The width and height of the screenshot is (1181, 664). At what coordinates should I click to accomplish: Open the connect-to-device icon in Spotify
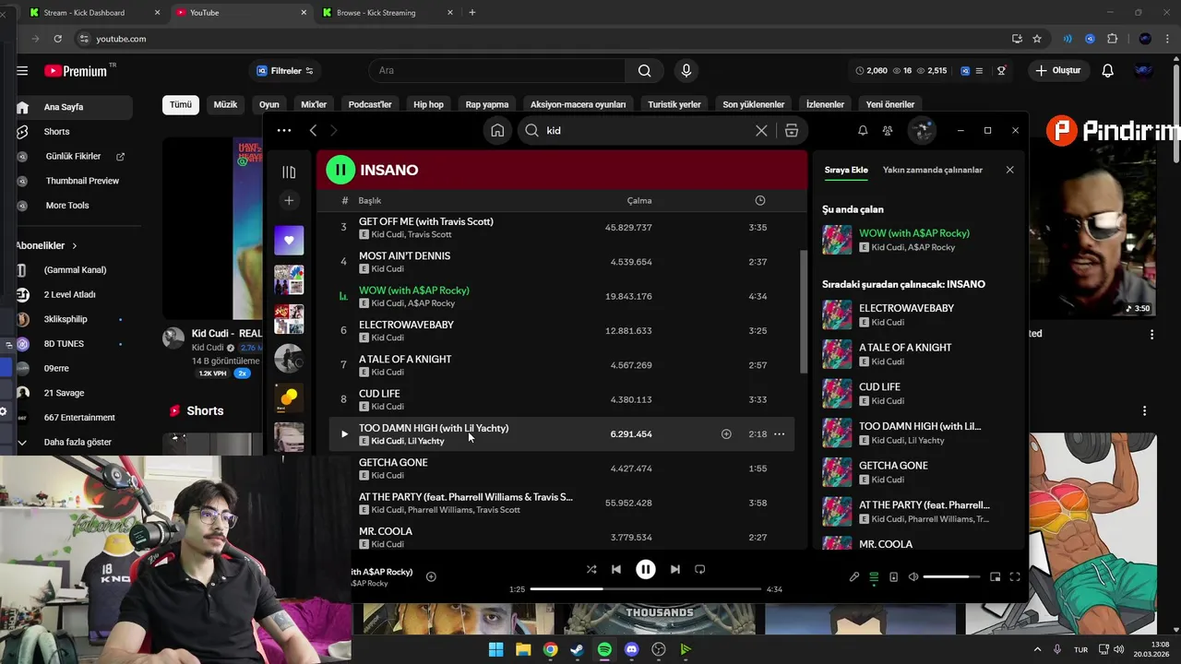tap(893, 577)
